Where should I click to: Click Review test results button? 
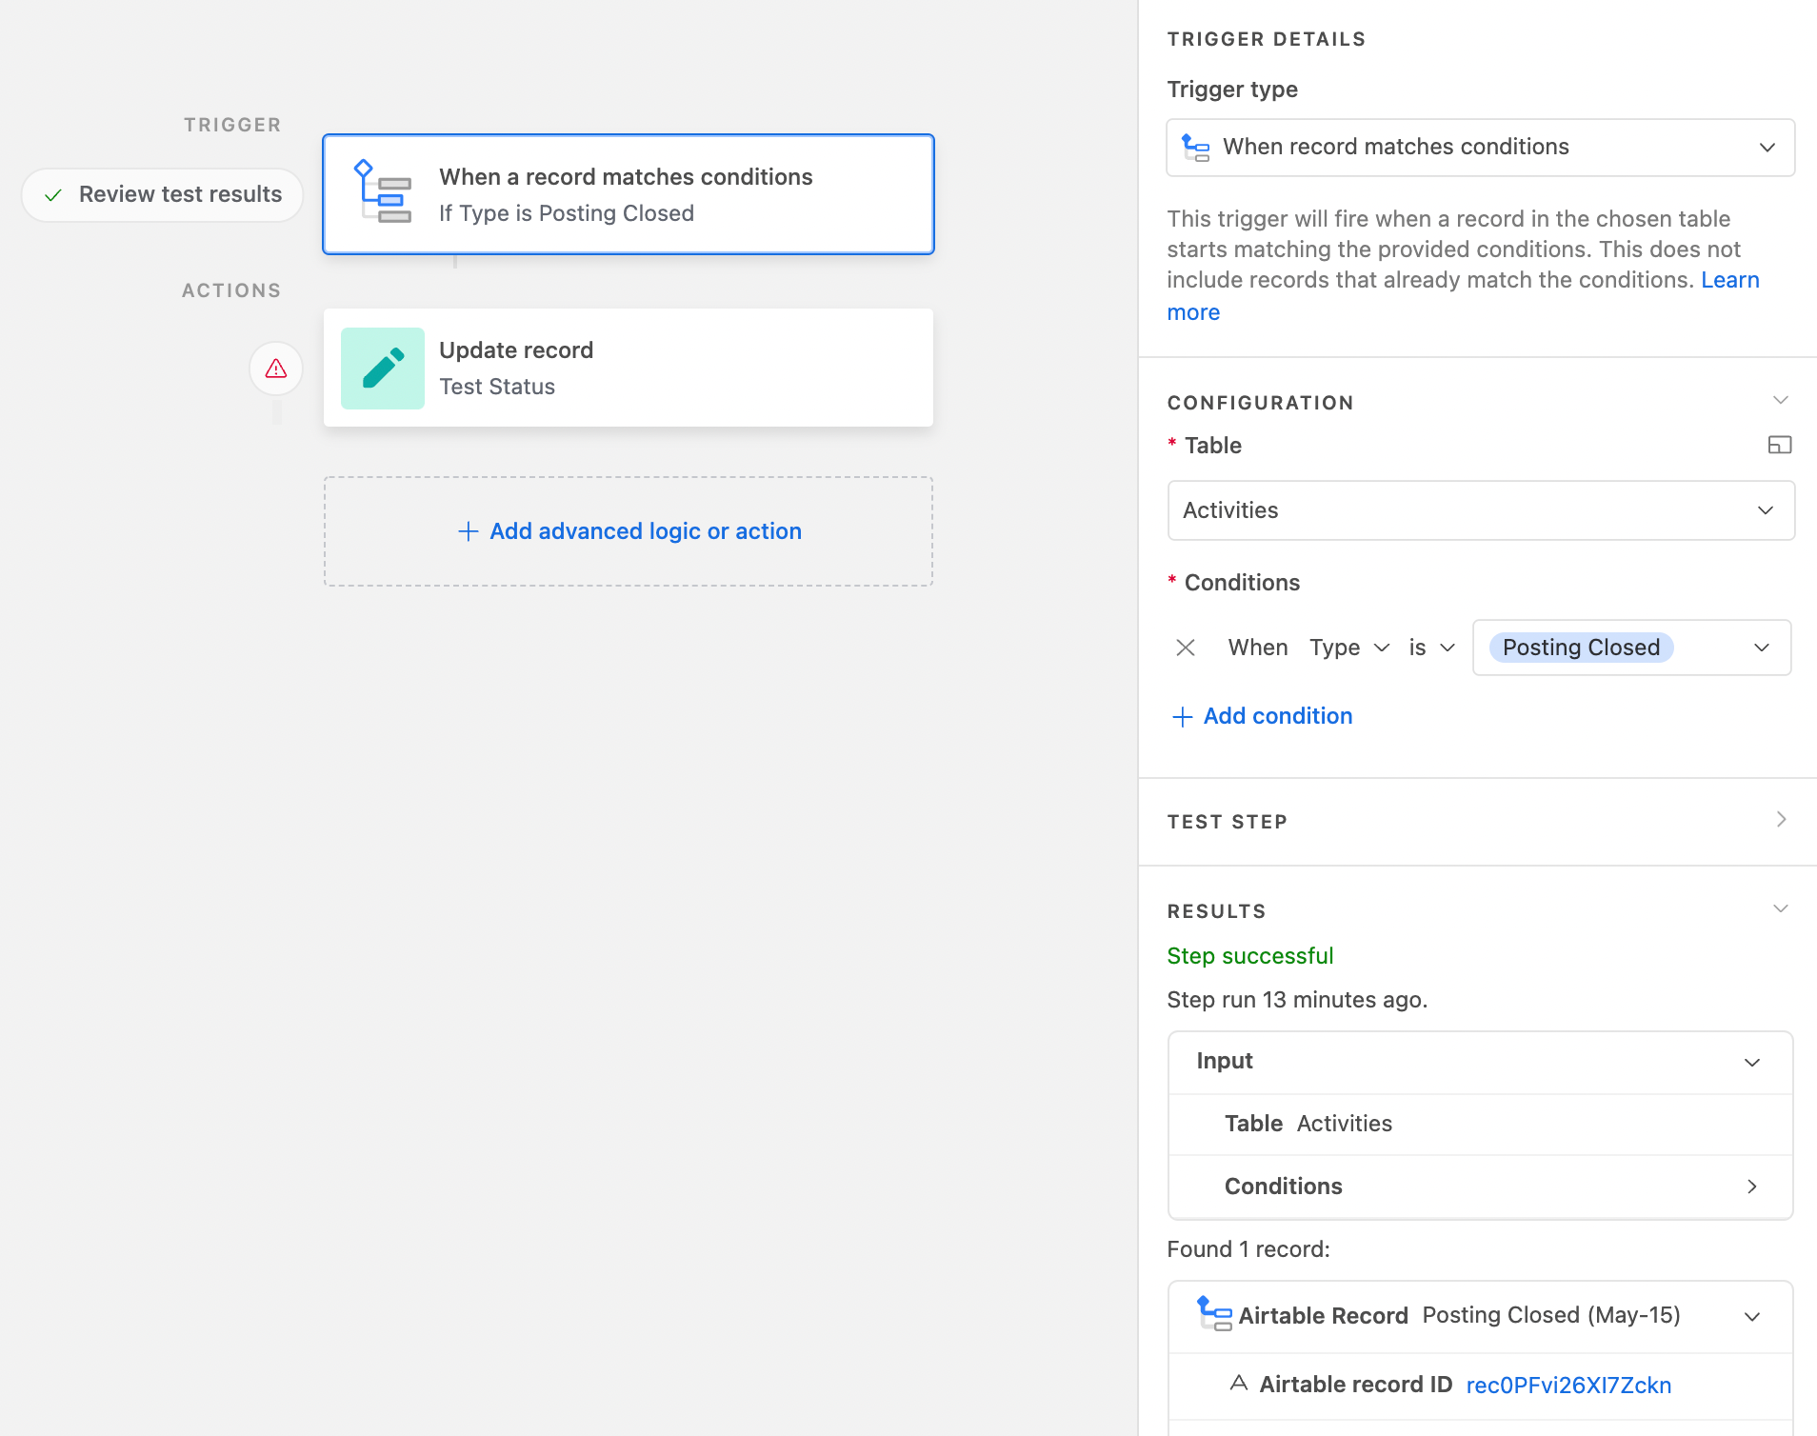click(x=163, y=195)
